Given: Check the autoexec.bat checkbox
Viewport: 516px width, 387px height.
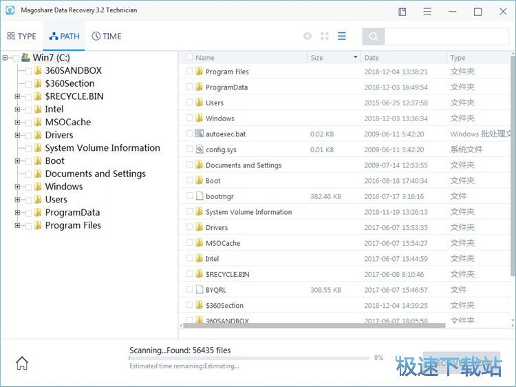Looking at the screenshot, I should (x=190, y=134).
